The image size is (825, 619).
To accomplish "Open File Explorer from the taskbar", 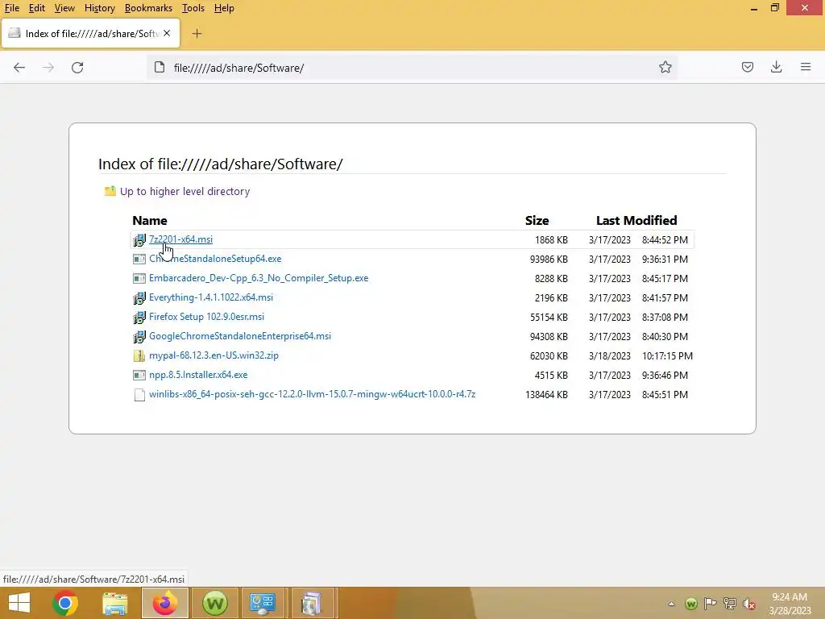I will click(x=114, y=603).
